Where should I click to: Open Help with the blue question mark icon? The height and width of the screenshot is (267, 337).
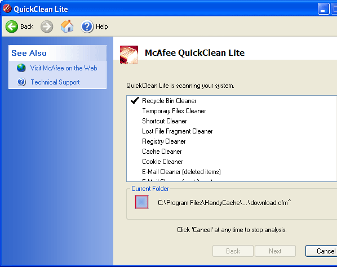87,26
